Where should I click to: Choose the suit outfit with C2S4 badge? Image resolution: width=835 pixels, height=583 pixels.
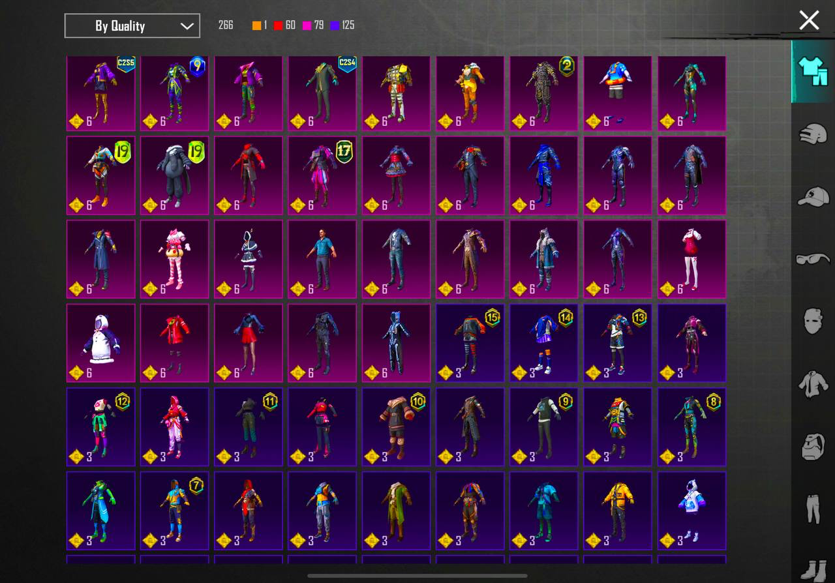pyautogui.click(x=322, y=93)
